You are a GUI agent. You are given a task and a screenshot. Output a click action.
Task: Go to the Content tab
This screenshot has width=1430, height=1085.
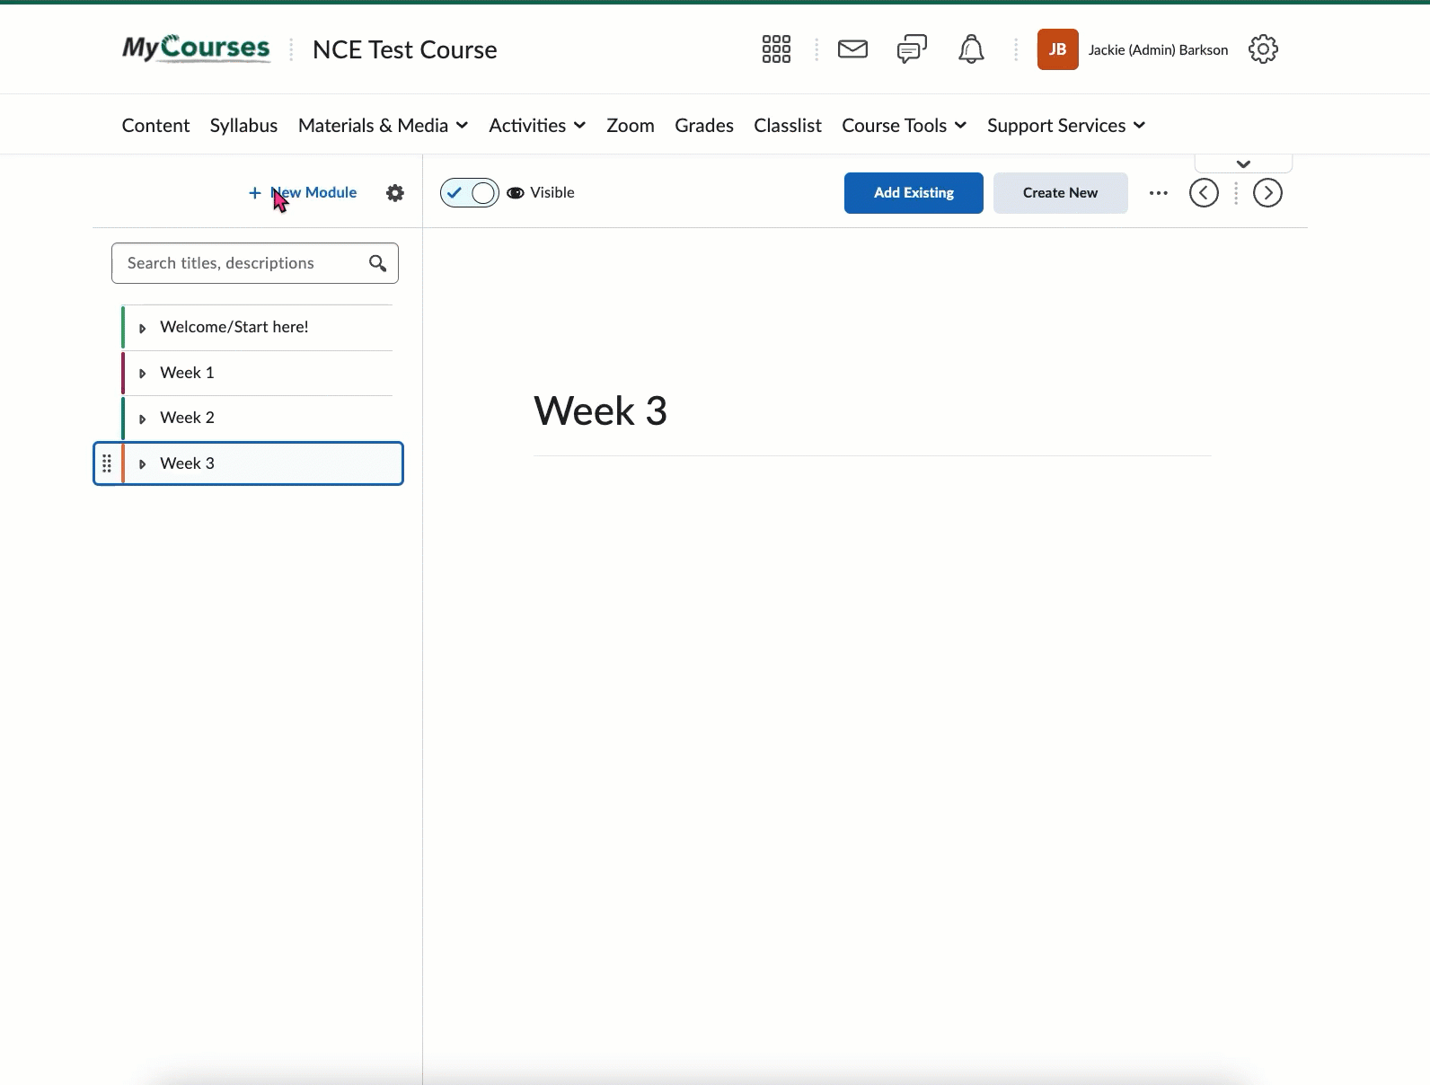pos(155,126)
